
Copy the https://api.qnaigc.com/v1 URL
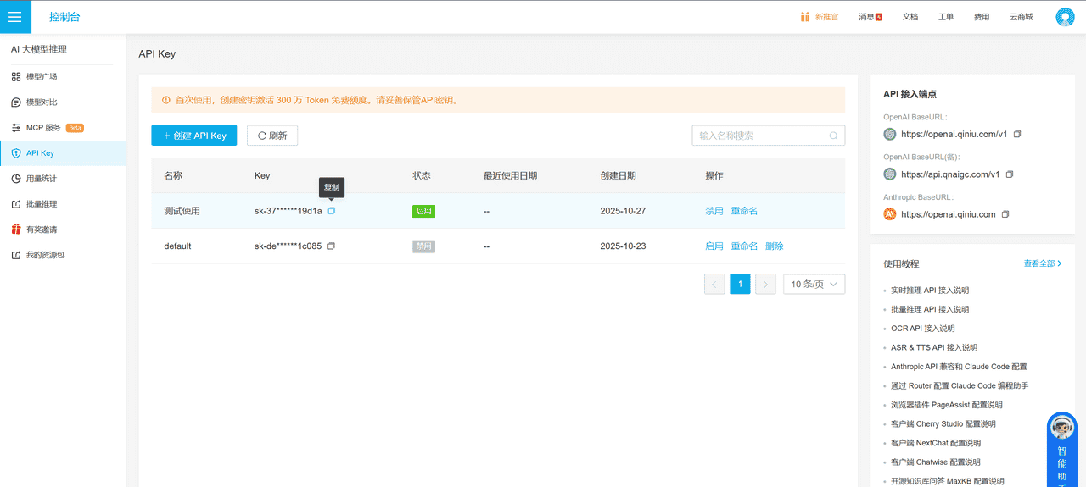(1010, 174)
